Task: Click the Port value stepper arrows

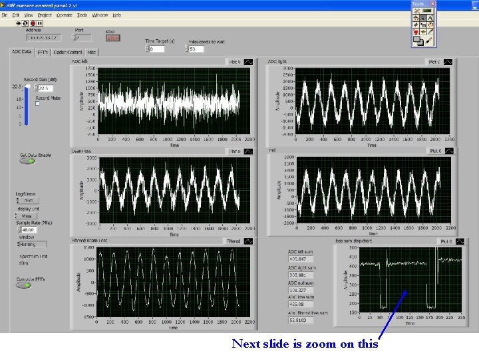Action: tap(73, 37)
